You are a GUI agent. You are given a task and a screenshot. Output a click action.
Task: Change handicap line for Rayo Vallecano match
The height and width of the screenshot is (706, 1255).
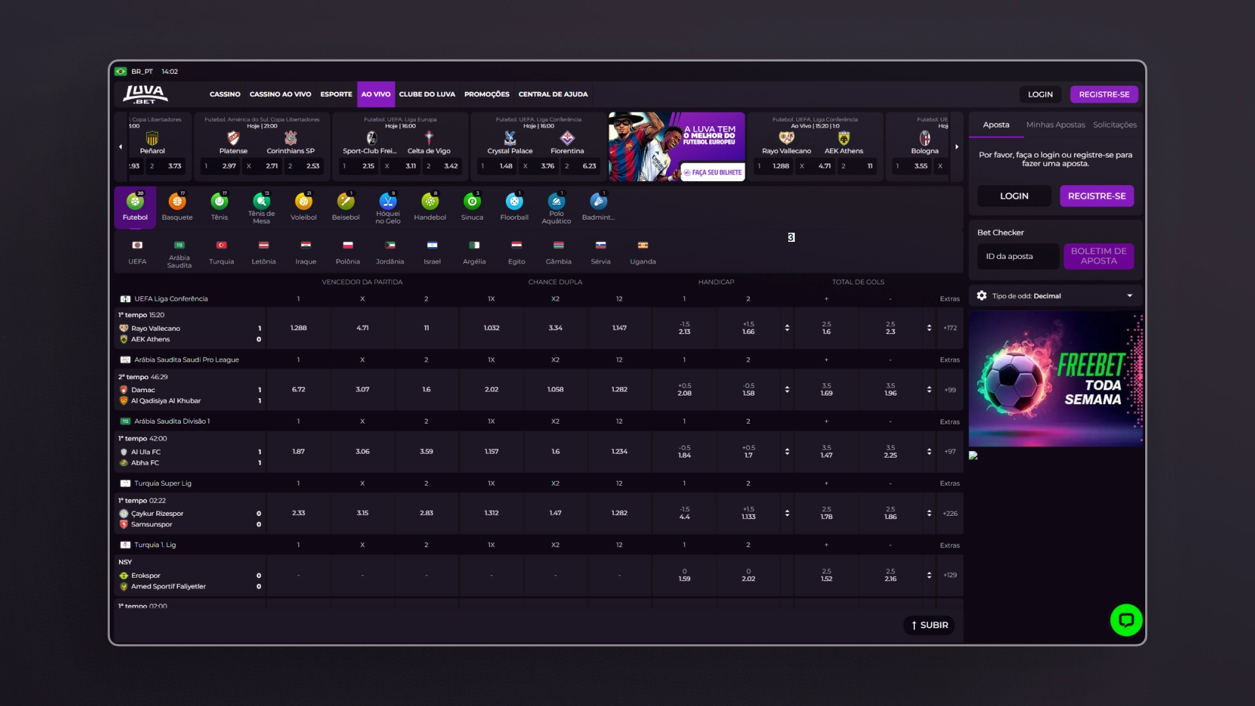(787, 328)
